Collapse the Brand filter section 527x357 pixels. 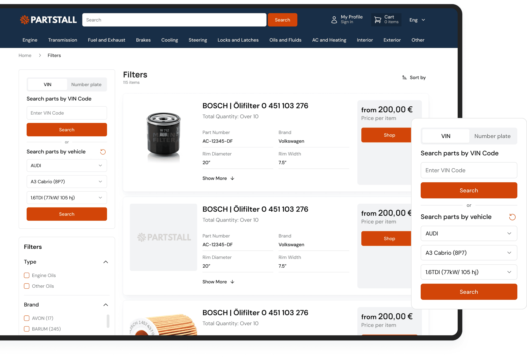tap(106, 305)
